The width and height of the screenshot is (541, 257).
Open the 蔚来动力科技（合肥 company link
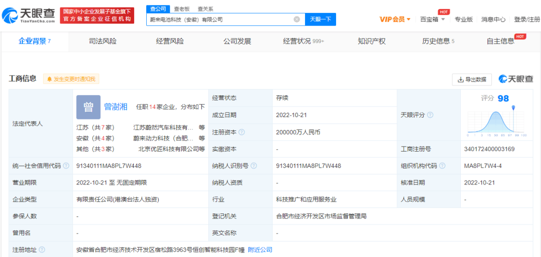[163, 138]
